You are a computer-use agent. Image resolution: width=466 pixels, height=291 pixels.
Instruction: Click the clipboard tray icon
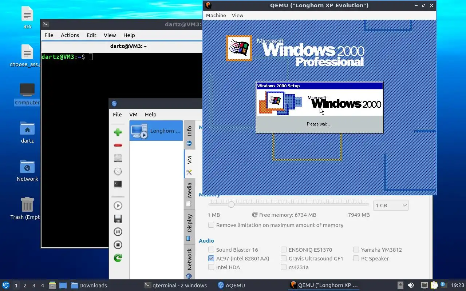click(434, 285)
